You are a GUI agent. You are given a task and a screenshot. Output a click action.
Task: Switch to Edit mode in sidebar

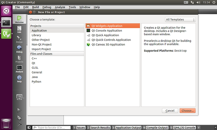point(19,29)
